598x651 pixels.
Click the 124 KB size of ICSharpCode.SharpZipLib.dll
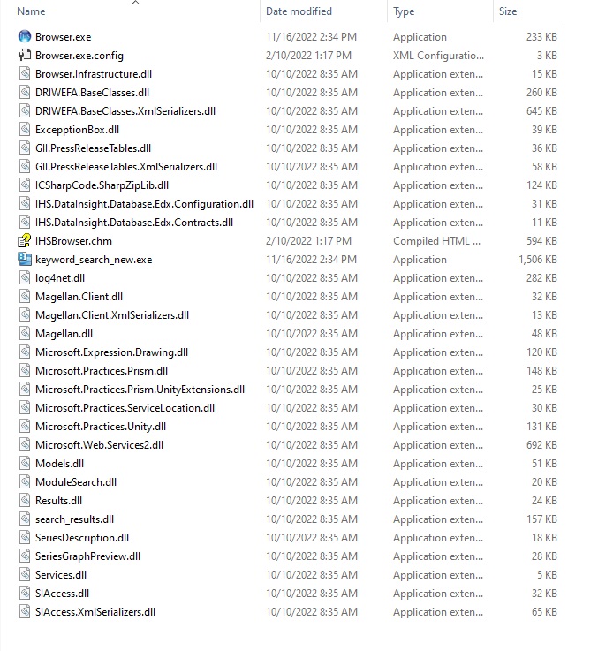point(541,185)
